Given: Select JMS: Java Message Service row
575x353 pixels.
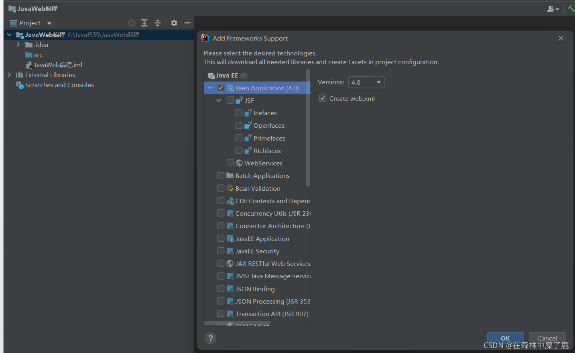Looking at the screenshot, I should click(x=257, y=276).
